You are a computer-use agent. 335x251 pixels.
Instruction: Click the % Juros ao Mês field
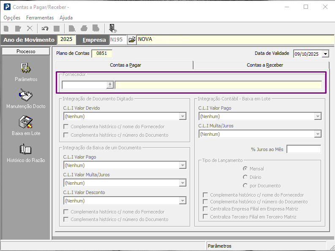click(x=304, y=149)
